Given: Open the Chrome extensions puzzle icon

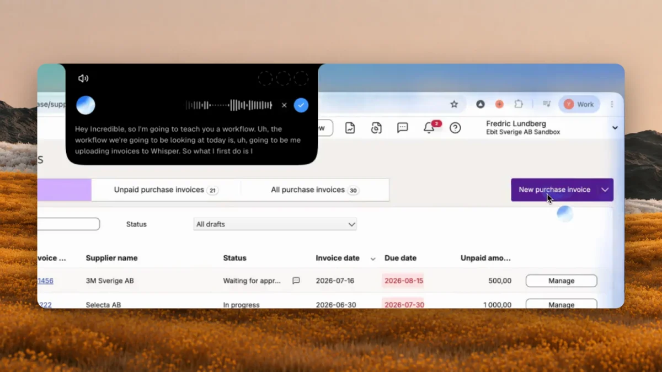Looking at the screenshot, I should click(519, 104).
